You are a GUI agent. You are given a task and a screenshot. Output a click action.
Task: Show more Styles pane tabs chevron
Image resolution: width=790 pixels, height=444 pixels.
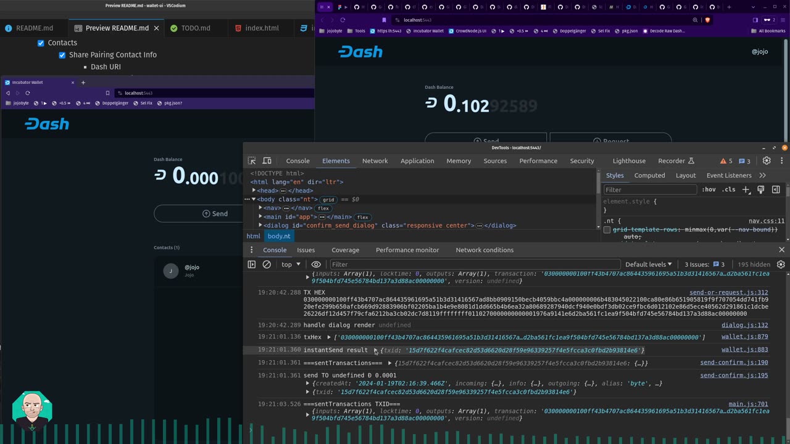point(762,176)
